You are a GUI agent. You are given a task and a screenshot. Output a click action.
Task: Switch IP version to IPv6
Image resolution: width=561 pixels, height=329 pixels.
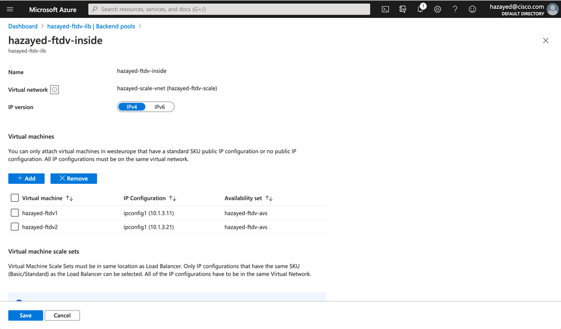pyautogui.click(x=159, y=107)
